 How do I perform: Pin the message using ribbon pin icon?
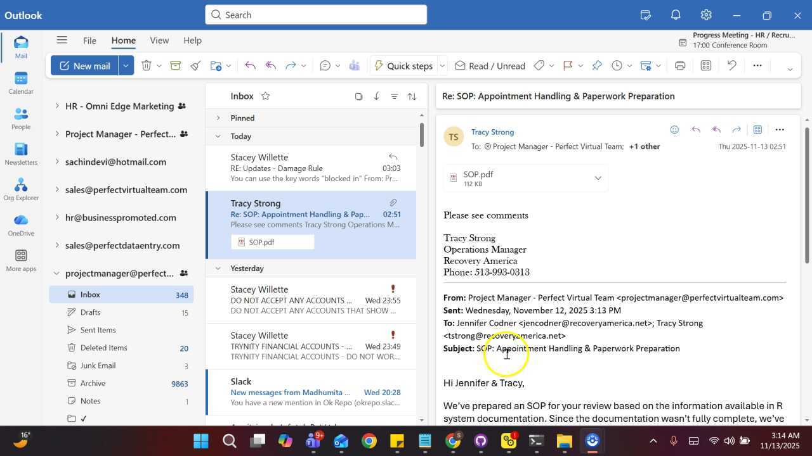(x=597, y=66)
